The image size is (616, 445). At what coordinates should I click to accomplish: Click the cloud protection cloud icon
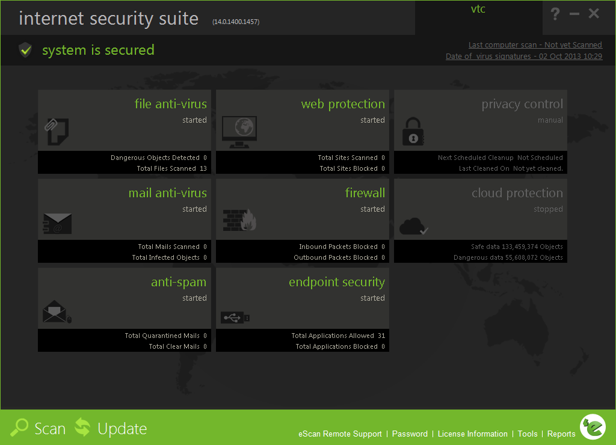point(414,226)
